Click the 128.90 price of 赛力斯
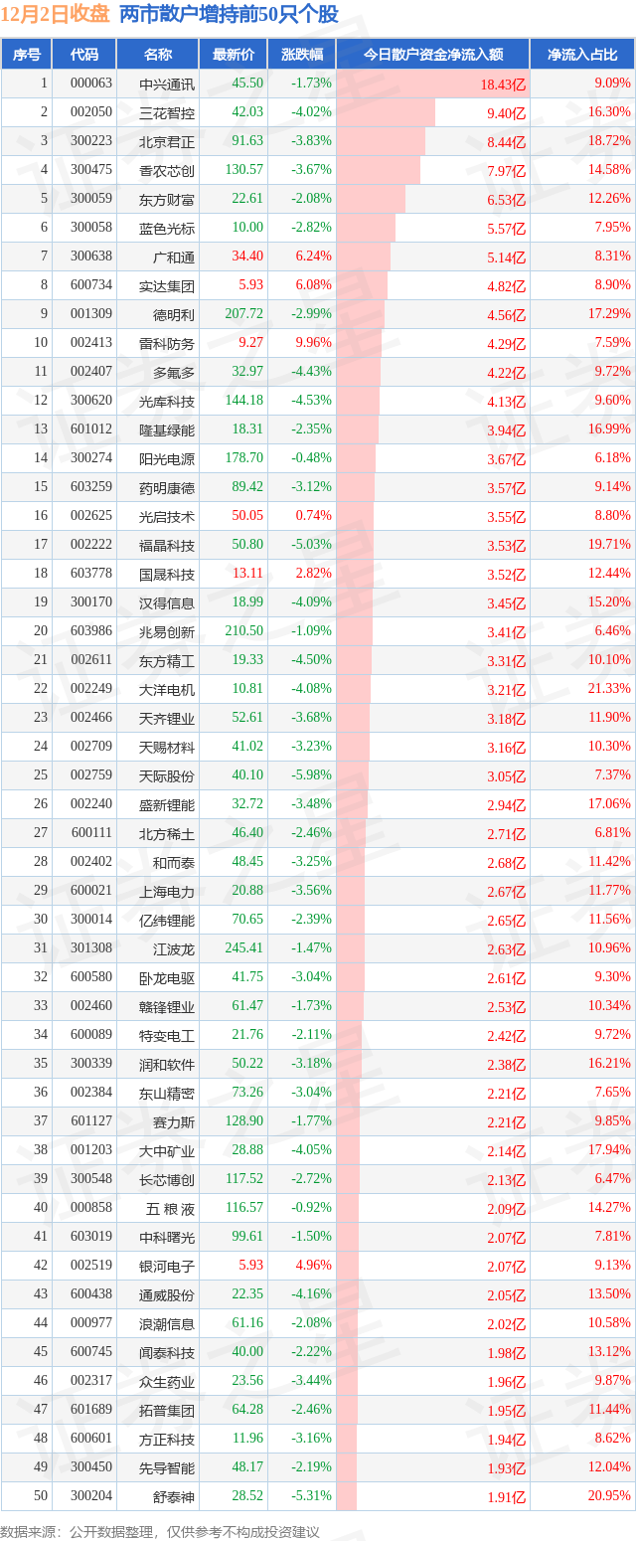Image resolution: width=636 pixels, height=1541 pixels. point(243,1121)
